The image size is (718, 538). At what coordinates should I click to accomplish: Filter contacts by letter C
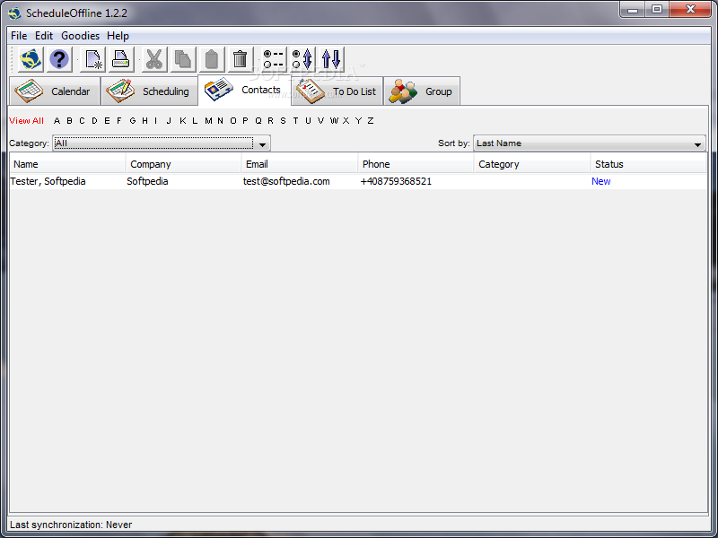[82, 121]
